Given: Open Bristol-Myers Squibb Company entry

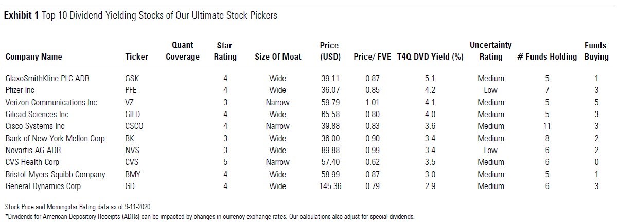Looking at the screenshot, I should (55, 174).
